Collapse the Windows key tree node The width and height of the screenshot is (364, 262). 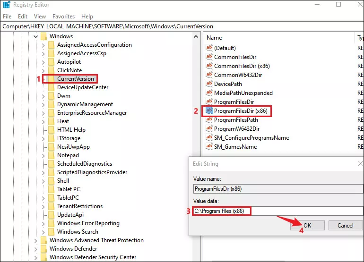[35, 36]
